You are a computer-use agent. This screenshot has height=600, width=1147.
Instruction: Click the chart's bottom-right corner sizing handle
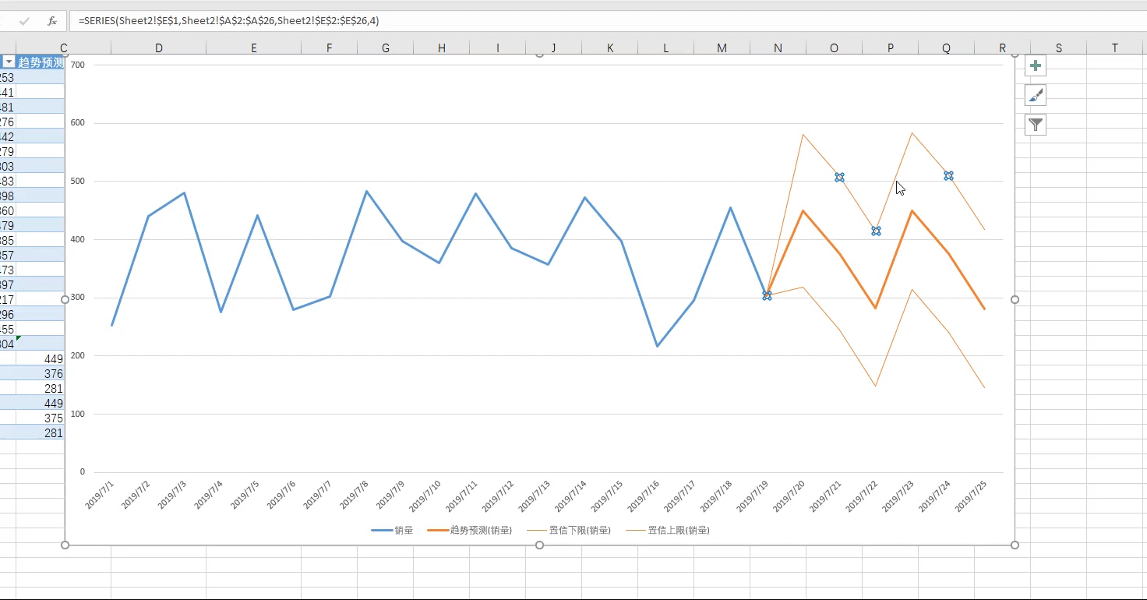point(1015,545)
